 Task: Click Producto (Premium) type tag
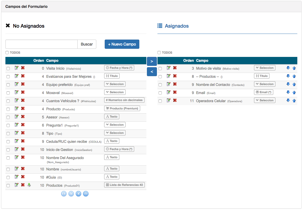122,108
